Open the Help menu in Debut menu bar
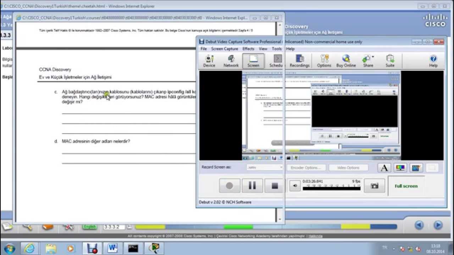 pyautogui.click(x=290, y=49)
